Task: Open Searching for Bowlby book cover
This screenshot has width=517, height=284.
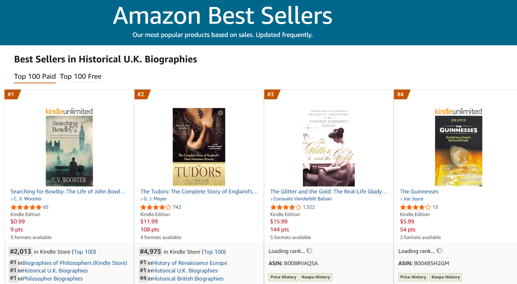Action: click(69, 151)
